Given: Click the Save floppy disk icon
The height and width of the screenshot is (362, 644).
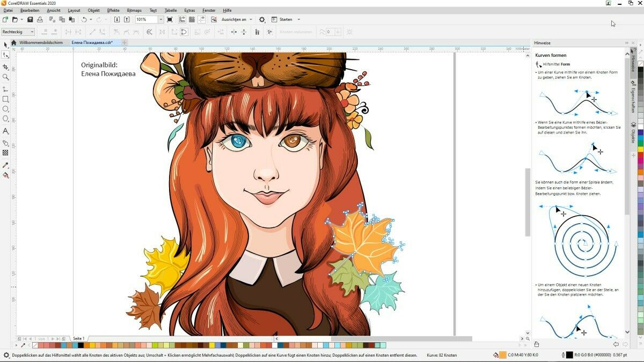Looking at the screenshot, I should click(31, 20).
